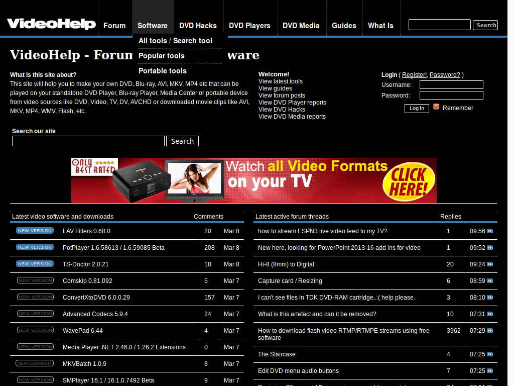Open last-post icon for ESPN3 stream thread
The image size is (514, 386).
490,231
